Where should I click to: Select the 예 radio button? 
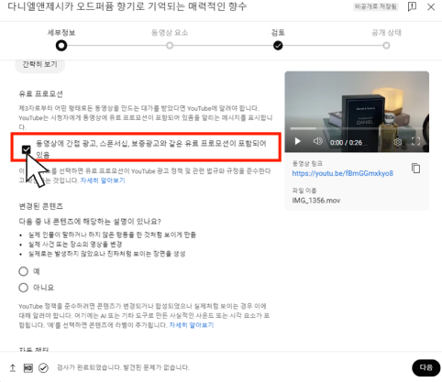(x=24, y=271)
